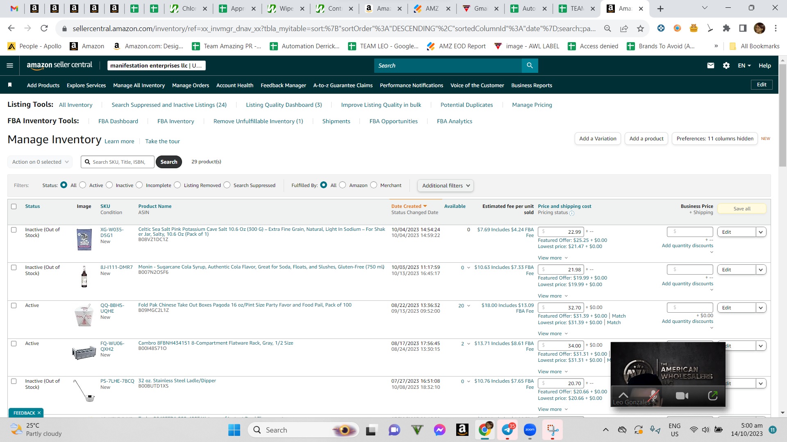This screenshot has width=787, height=442.
Task: Select Fulfilled By Amazon radio button
Action: (343, 185)
